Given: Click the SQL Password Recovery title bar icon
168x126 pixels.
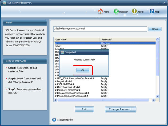Looking at the screenshot, I should tap(4, 3).
